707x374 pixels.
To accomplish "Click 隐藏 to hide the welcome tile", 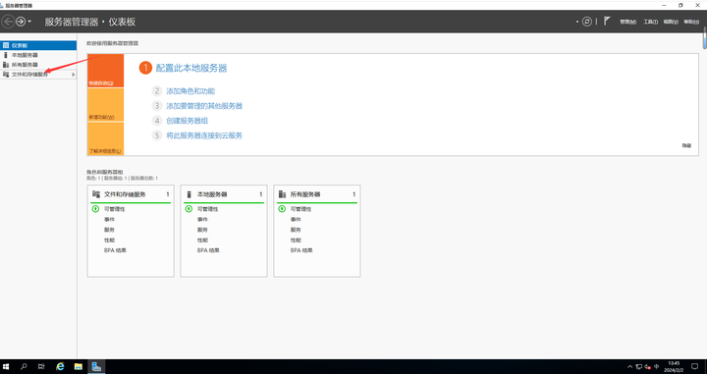I will tap(686, 145).
